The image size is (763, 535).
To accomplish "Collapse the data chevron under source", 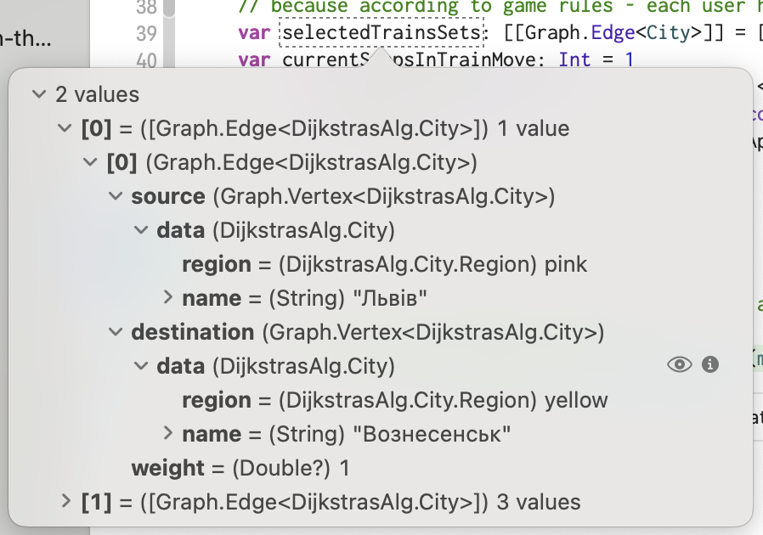I will (141, 230).
